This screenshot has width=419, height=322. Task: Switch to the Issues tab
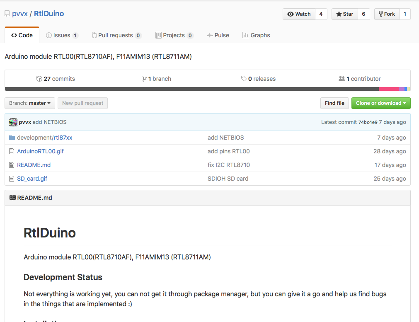62,35
